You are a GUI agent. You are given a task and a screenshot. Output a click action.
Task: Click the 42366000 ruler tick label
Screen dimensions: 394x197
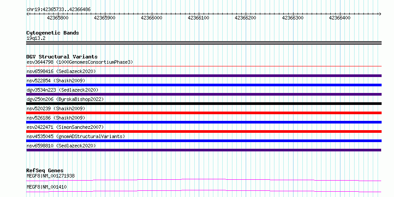pyautogui.click(x=151, y=18)
